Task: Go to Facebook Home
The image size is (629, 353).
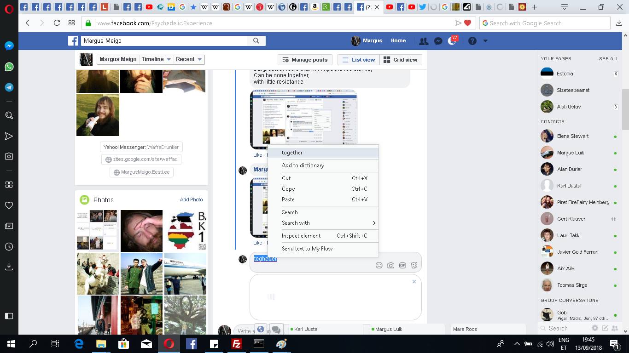Action: [398, 40]
